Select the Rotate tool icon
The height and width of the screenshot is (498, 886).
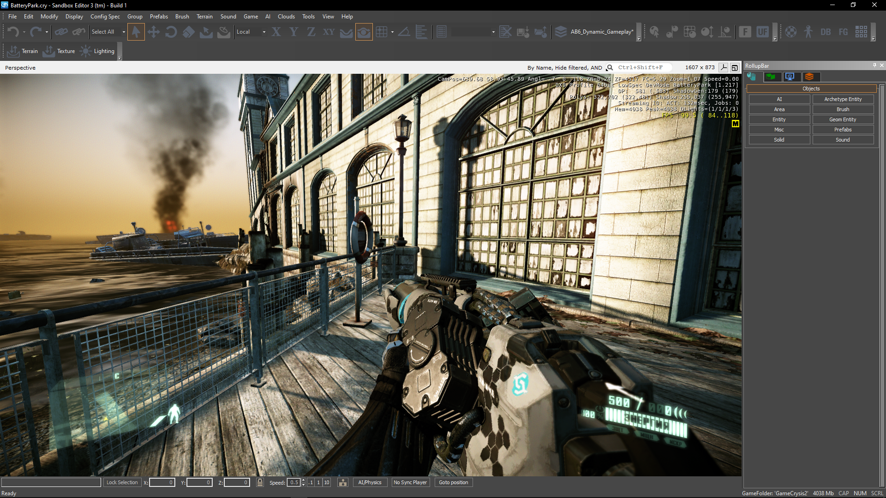171,32
